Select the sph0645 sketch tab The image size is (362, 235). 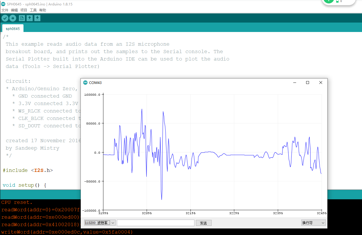[x=13, y=29]
